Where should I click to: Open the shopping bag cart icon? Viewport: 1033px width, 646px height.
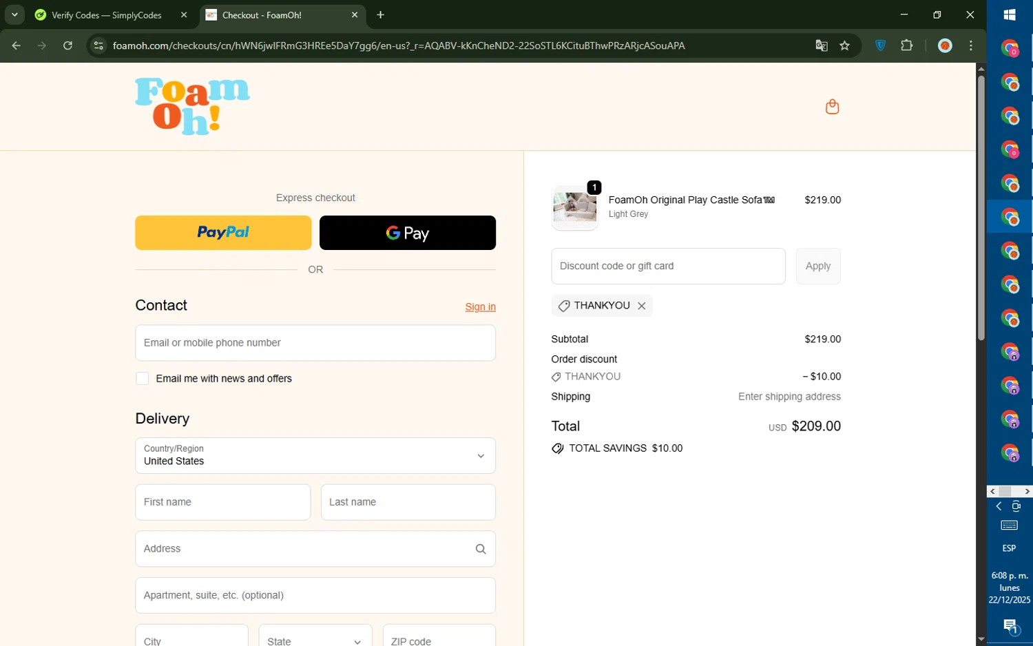pos(832,107)
